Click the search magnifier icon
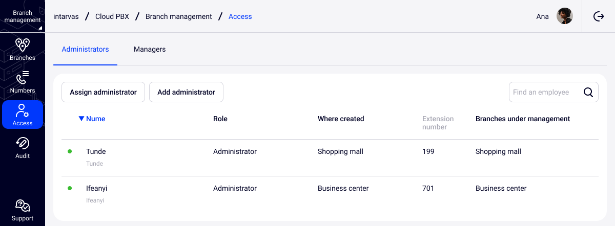 click(x=588, y=93)
